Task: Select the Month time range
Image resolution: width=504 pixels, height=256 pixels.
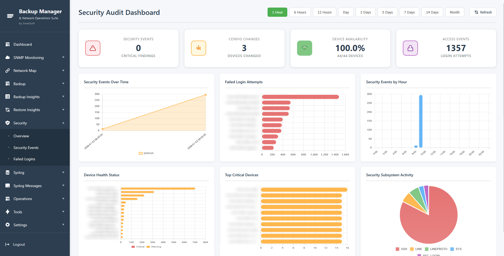Action: tap(455, 12)
